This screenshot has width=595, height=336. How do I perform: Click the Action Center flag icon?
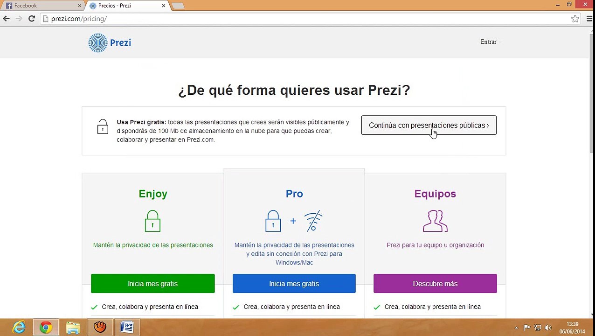coord(526,328)
